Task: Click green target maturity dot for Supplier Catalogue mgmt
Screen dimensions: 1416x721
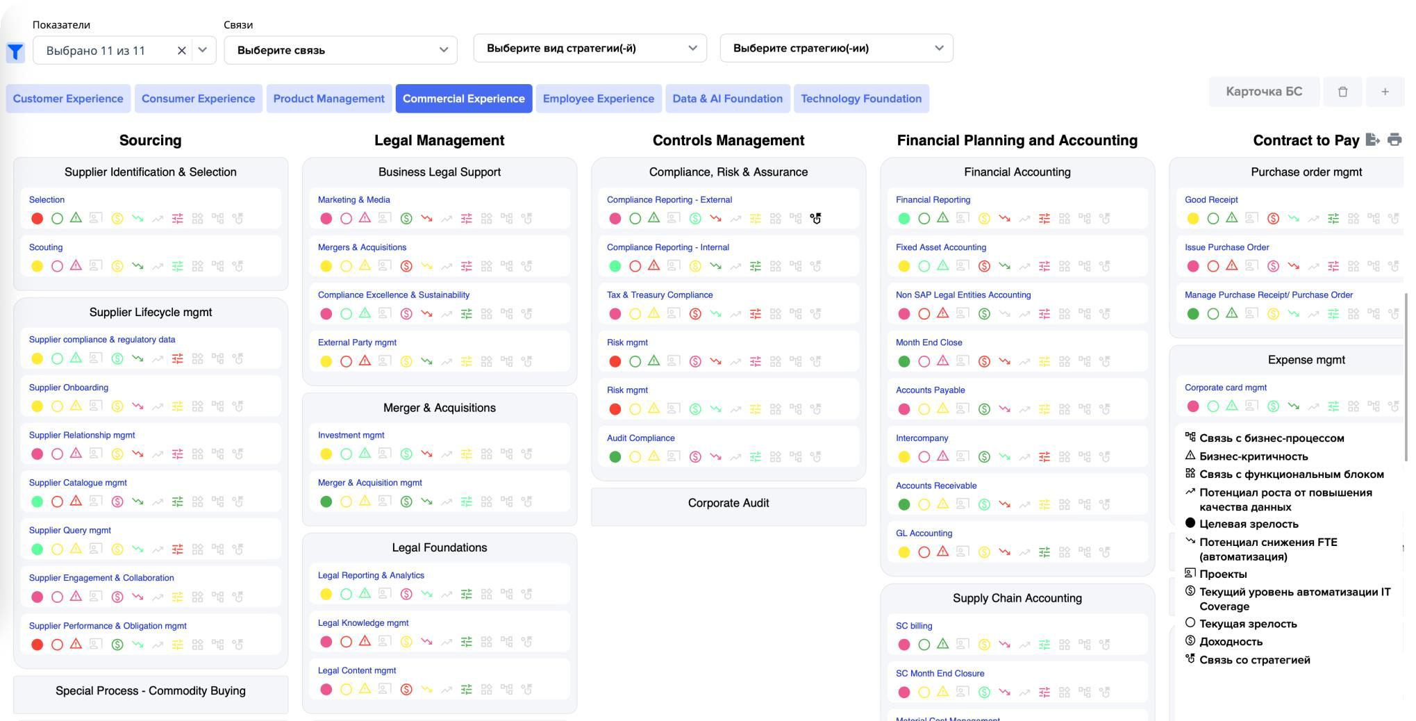Action: 38,502
